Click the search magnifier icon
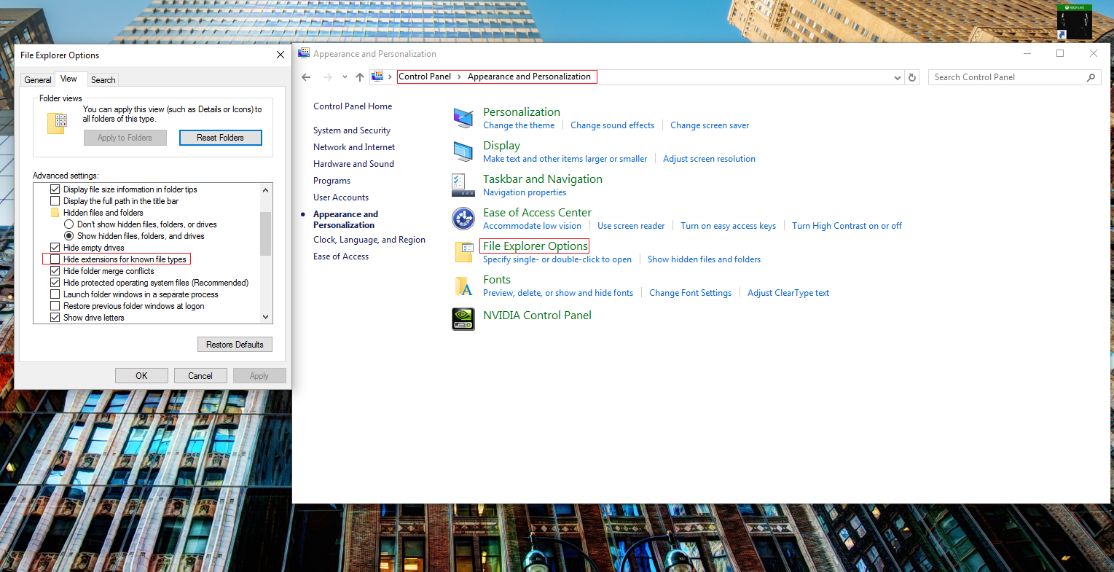1114x572 pixels. pyautogui.click(x=1091, y=77)
